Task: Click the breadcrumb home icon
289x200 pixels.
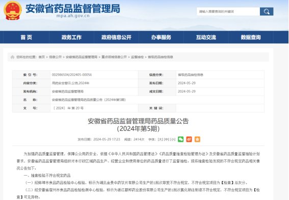Action: [x=12, y=57]
